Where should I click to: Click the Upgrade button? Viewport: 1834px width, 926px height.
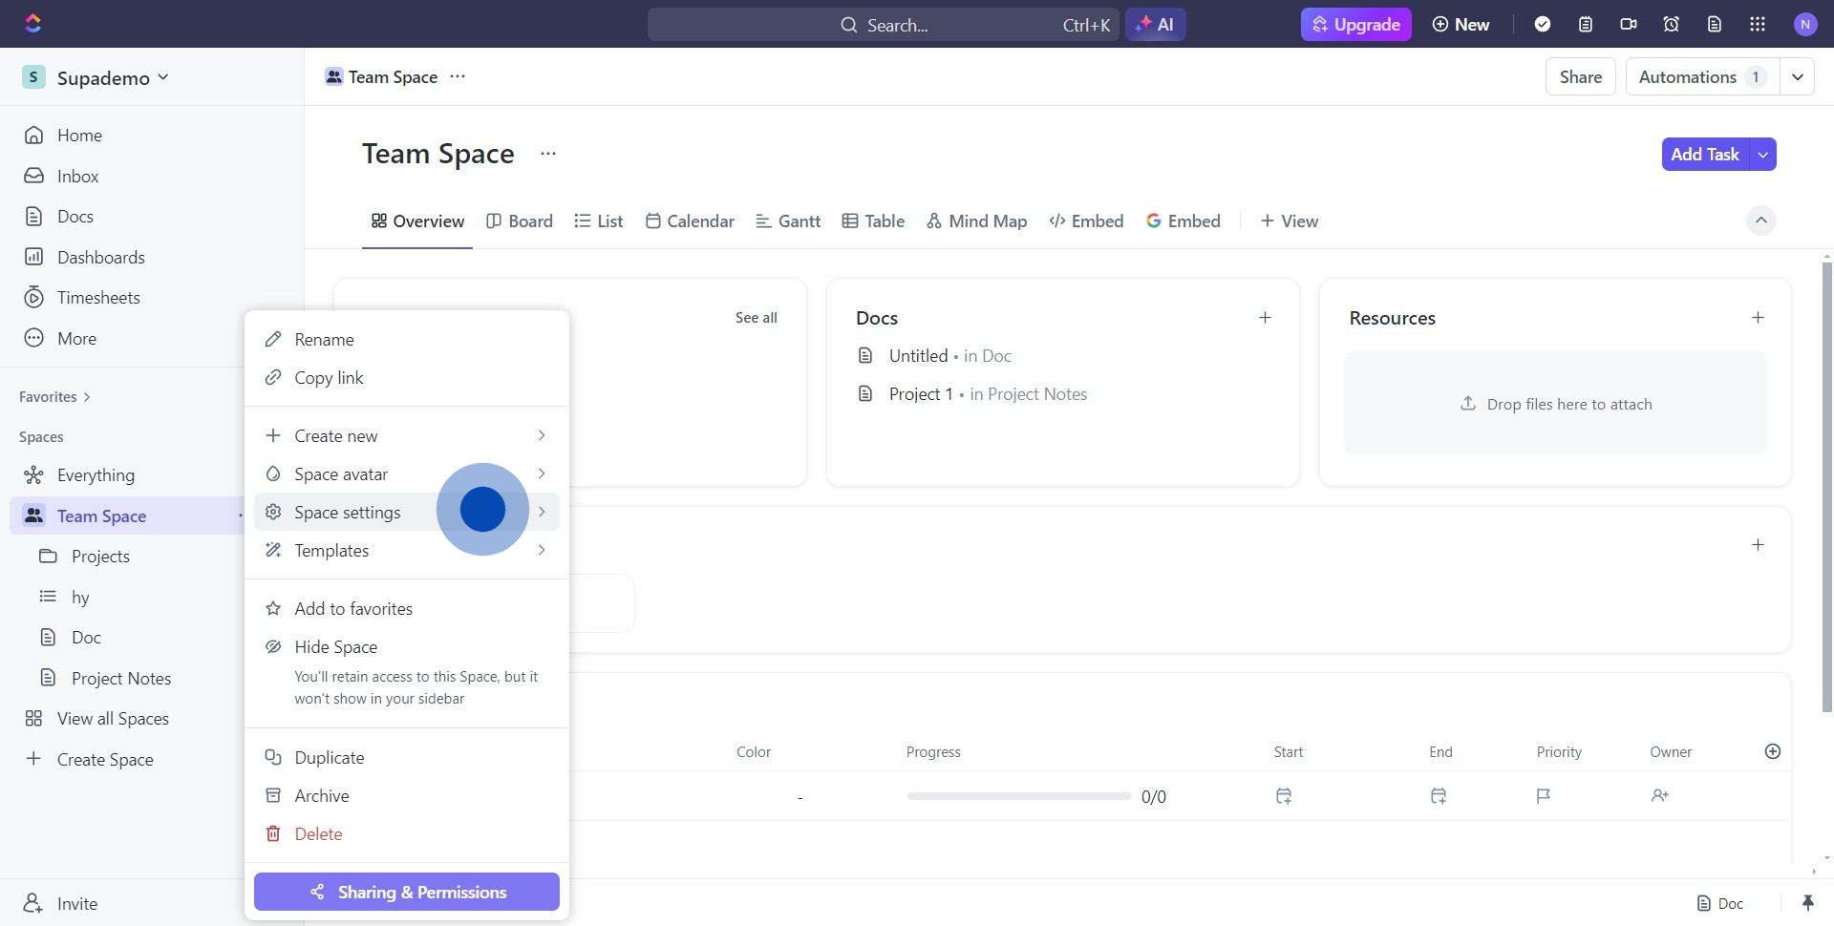pyautogui.click(x=1355, y=24)
